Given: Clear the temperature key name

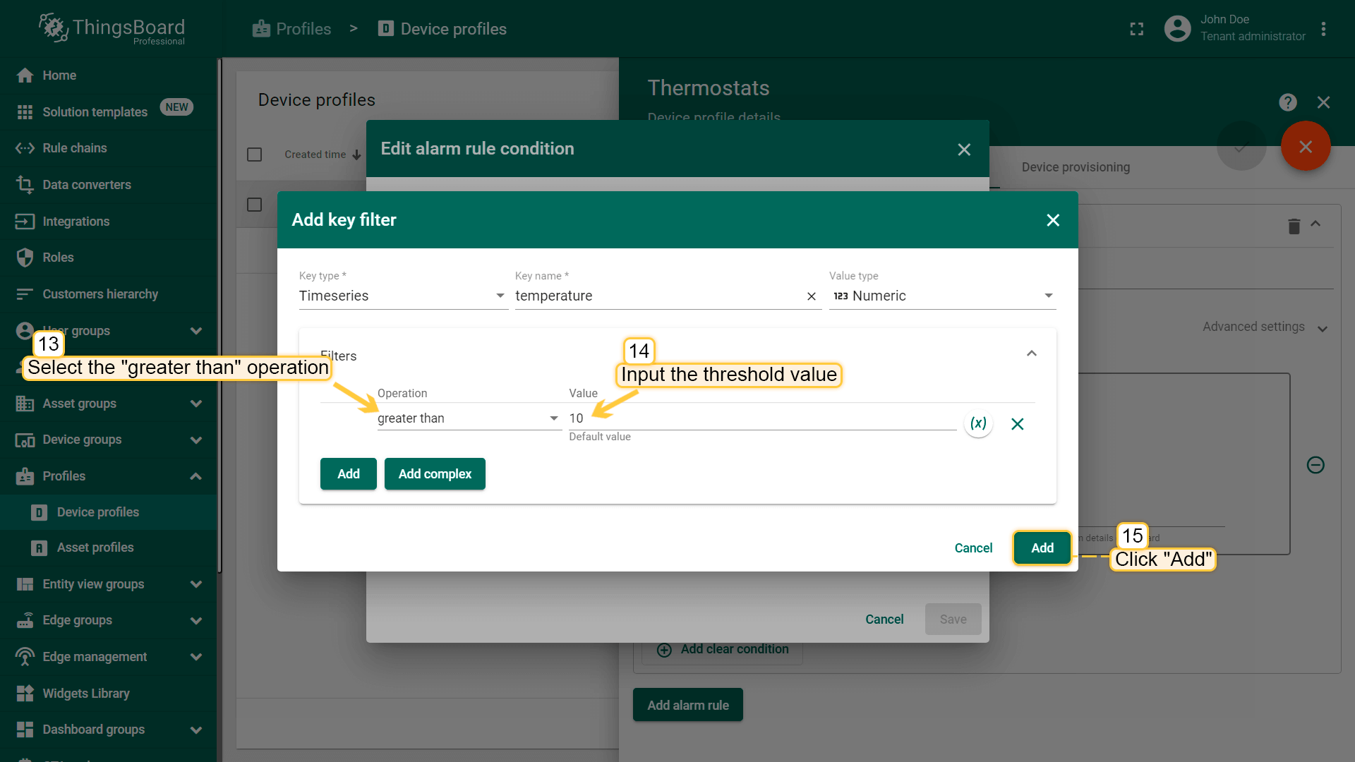Looking at the screenshot, I should pyautogui.click(x=812, y=296).
